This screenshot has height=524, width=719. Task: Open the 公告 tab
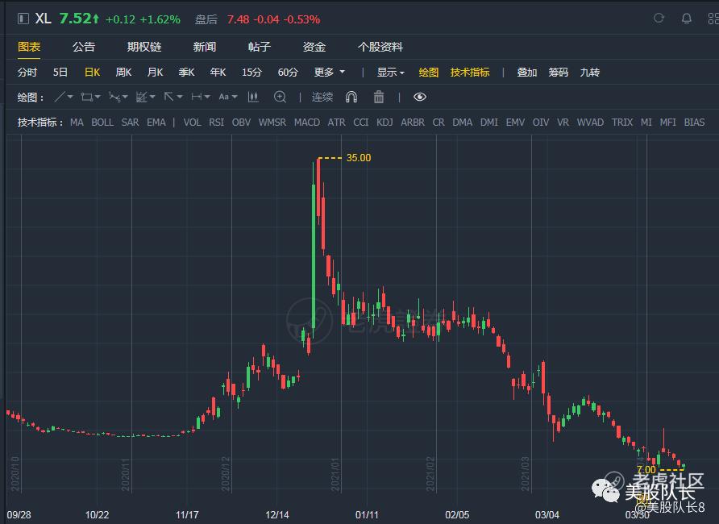(x=84, y=47)
